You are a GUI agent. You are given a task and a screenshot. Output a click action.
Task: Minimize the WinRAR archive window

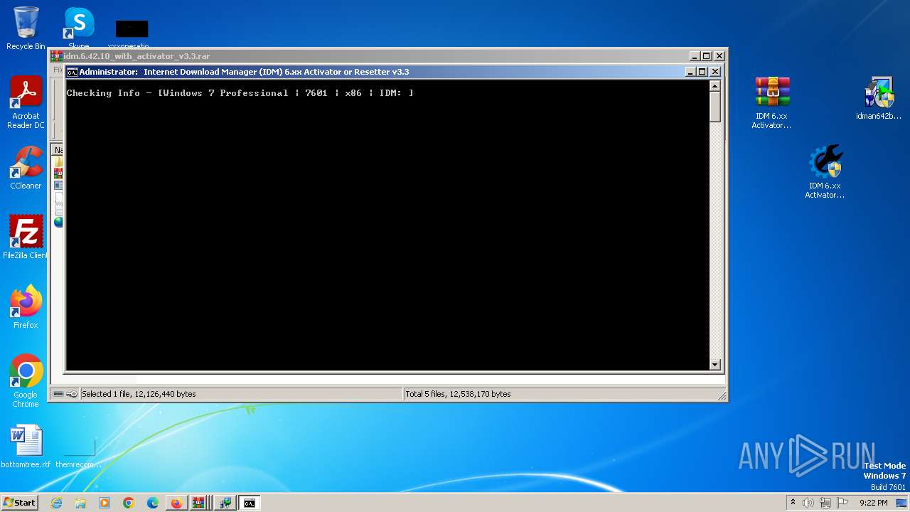tap(695, 56)
